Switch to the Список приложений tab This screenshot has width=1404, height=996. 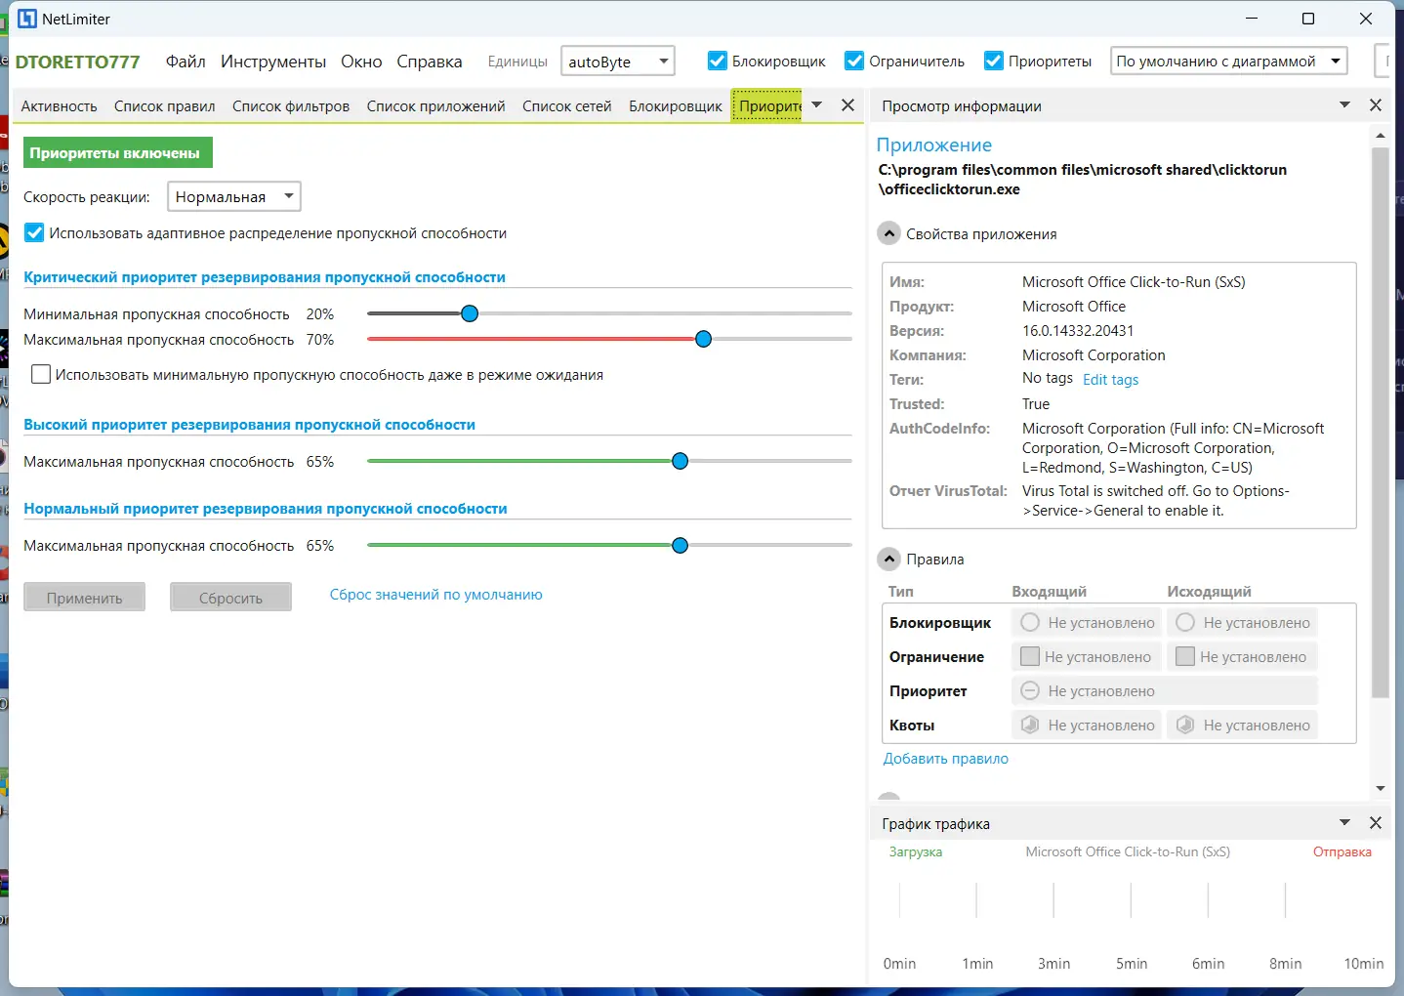tap(436, 106)
